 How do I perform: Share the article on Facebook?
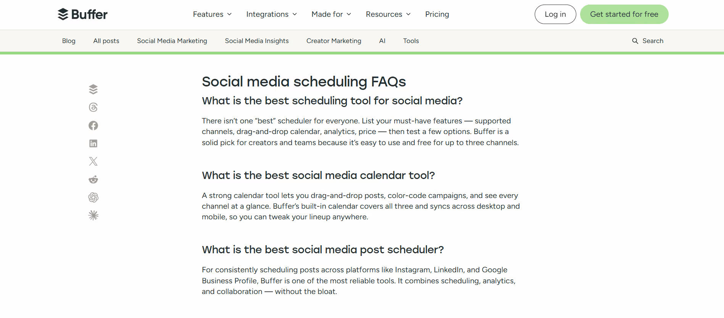pos(93,125)
